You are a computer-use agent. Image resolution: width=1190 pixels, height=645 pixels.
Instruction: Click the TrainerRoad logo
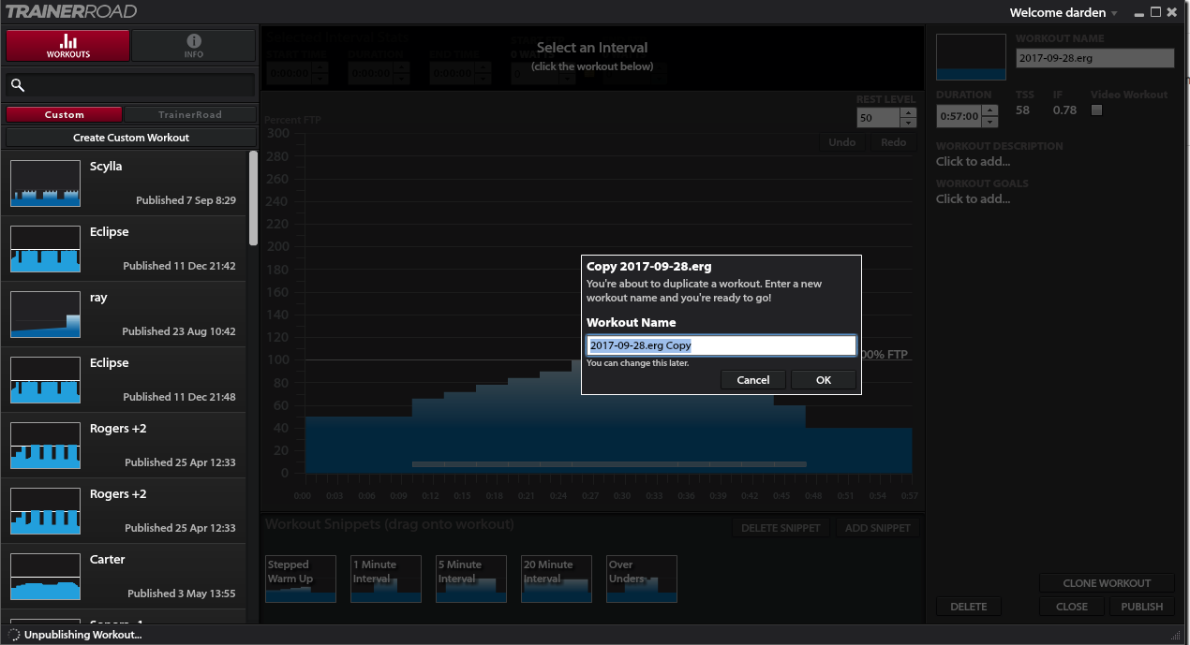[x=71, y=11]
